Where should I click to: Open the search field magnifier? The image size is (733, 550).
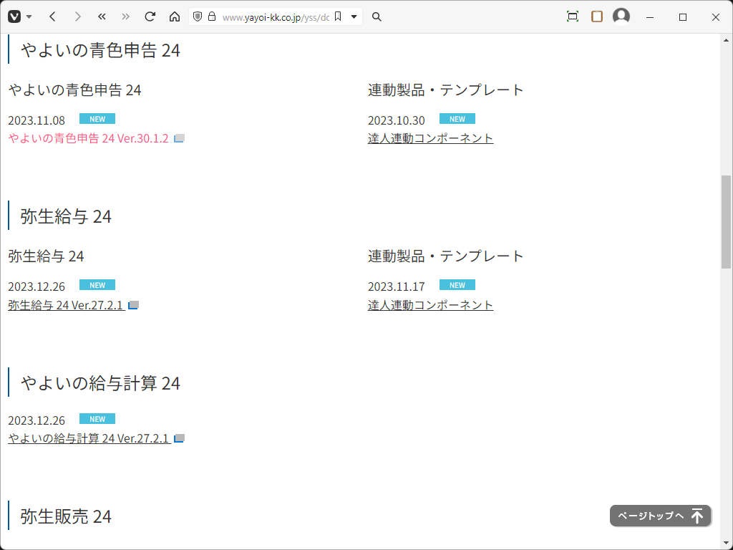(x=377, y=17)
